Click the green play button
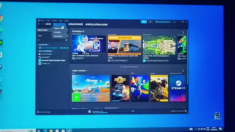235x132 pixels. click(x=76, y=97)
